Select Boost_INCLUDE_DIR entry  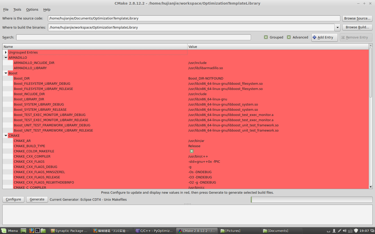coord(29,94)
